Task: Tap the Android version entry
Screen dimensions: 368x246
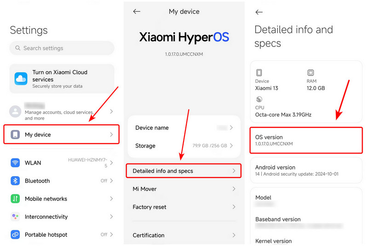Action: pos(306,170)
